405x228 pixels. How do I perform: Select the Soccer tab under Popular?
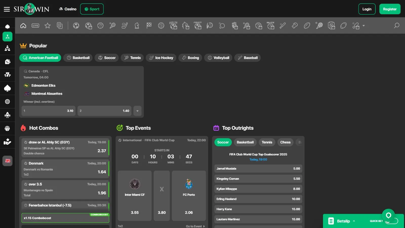[107, 58]
